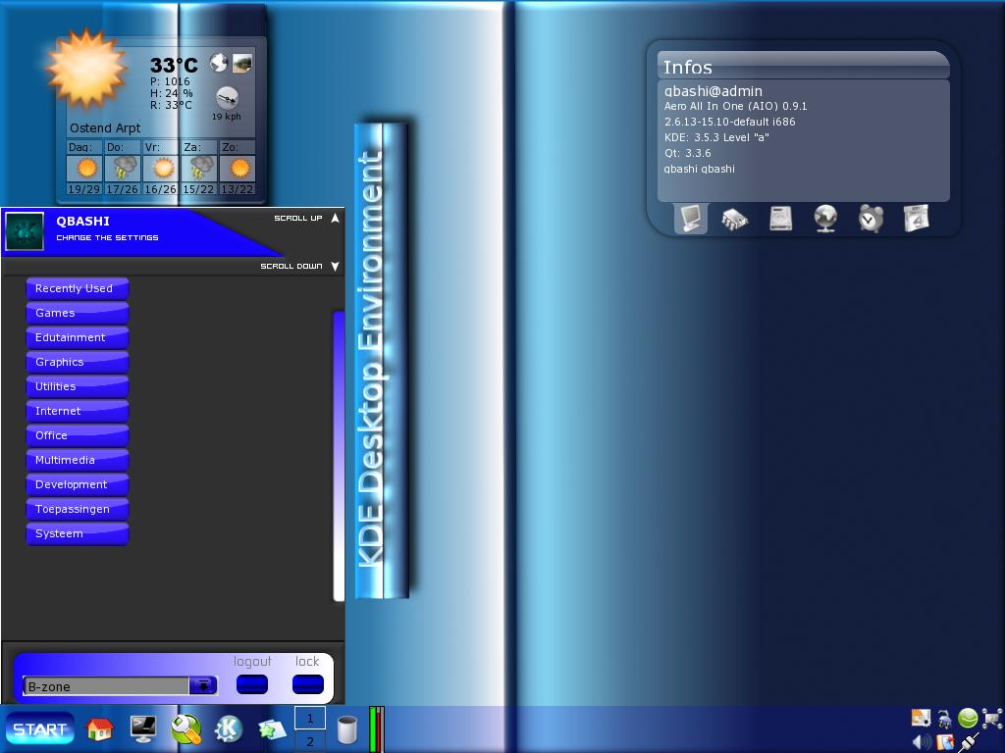Click the wind compass showing 19 kph

point(227,99)
